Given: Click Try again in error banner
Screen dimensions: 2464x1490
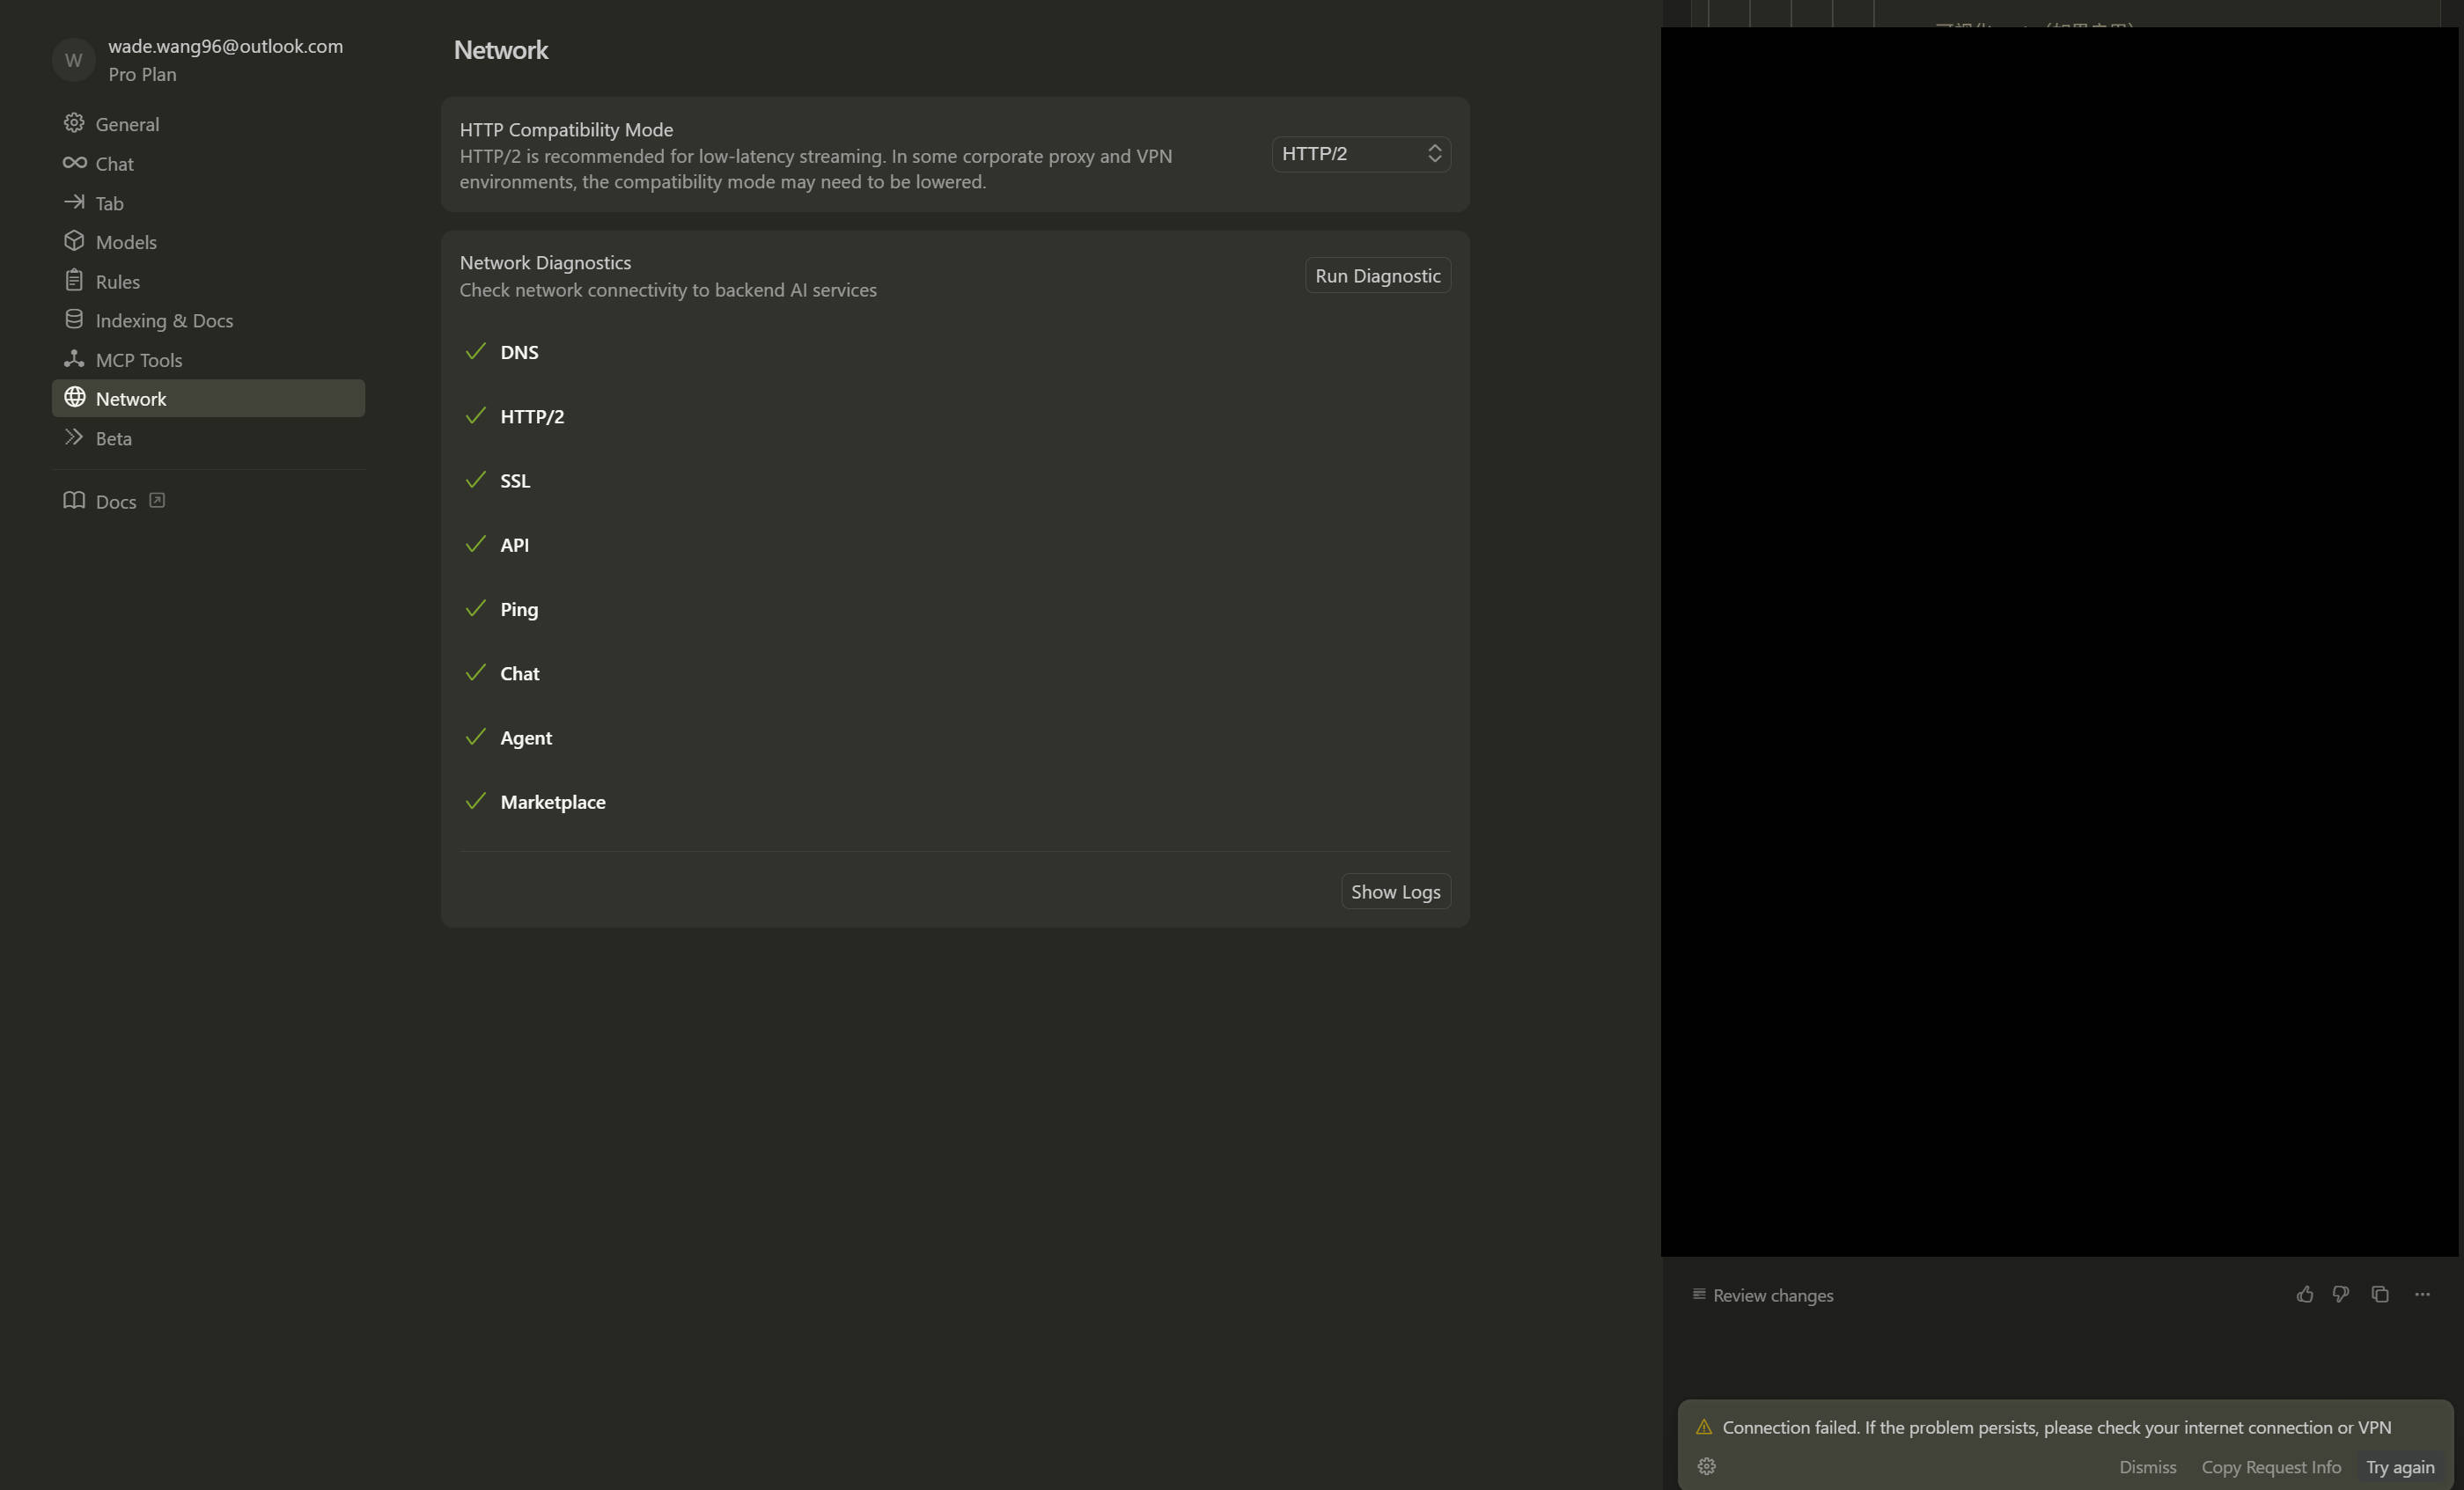Looking at the screenshot, I should pyautogui.click(x=2400, y=1466).
